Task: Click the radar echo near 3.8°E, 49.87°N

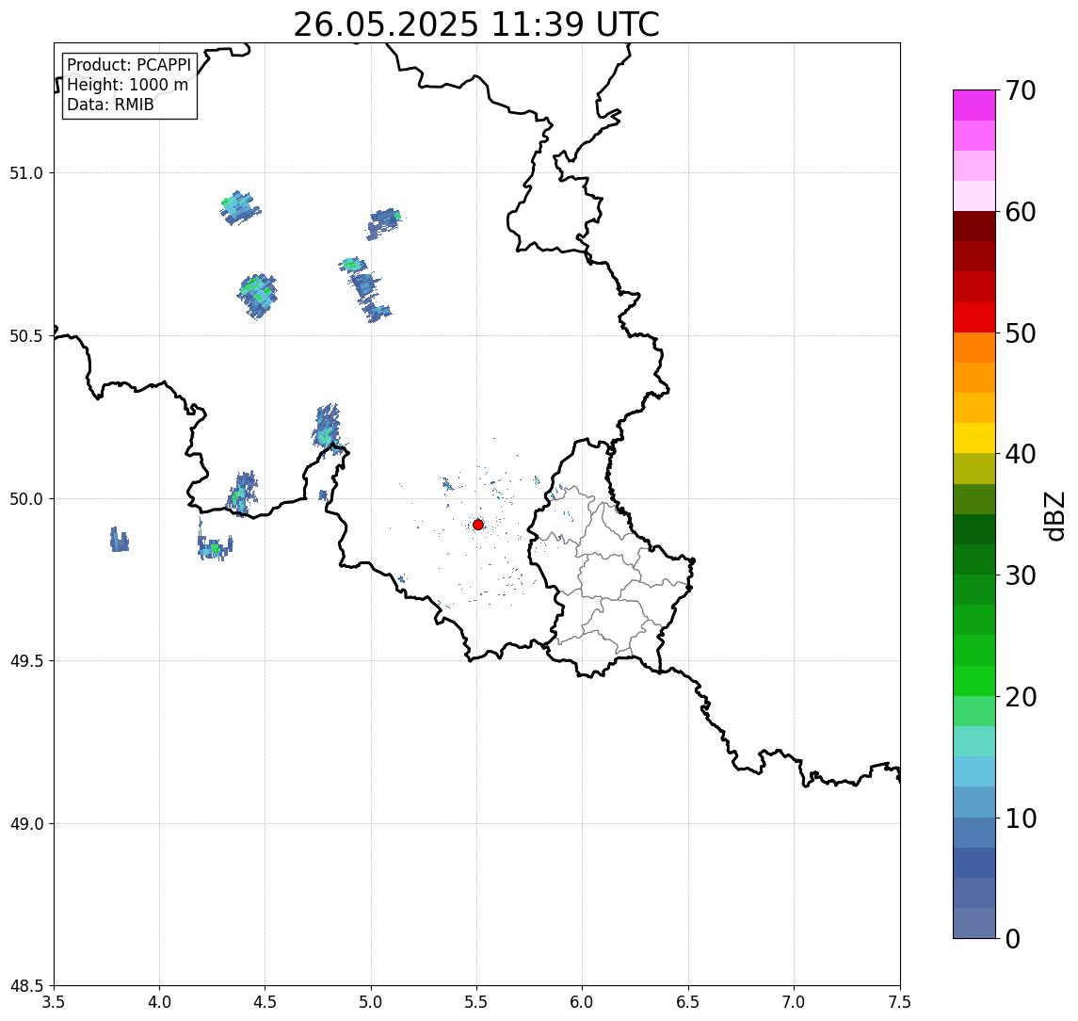Action: (119, 540)
